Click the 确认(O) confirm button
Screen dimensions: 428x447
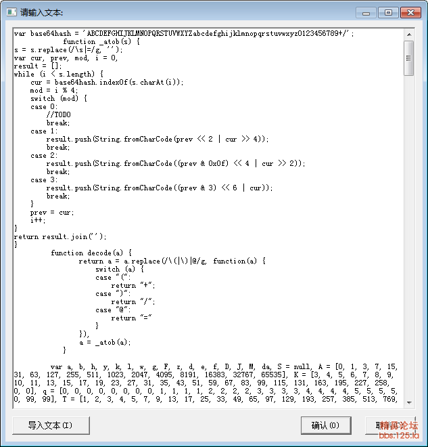click(x=326, y=425)
